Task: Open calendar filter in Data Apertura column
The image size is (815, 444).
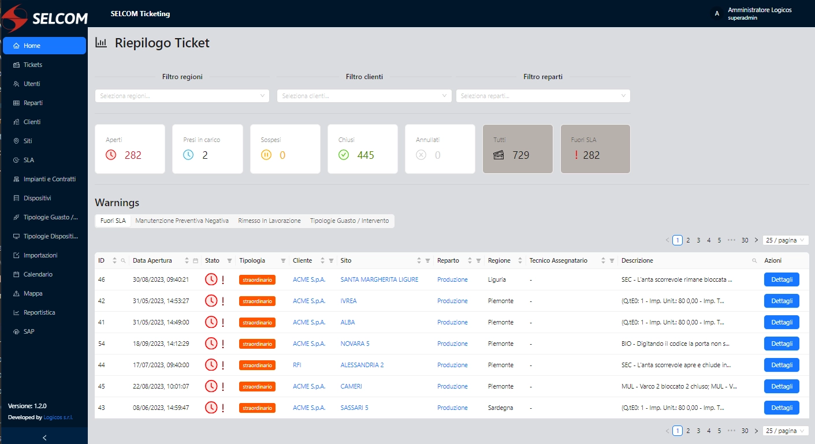Action: click(x=195, y=261)
